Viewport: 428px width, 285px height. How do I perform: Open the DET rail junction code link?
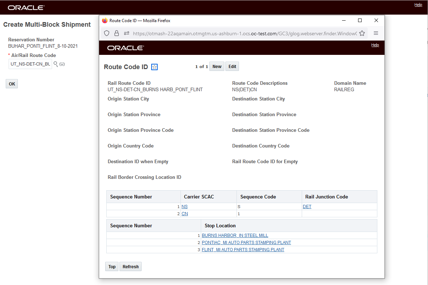[307, 207]
